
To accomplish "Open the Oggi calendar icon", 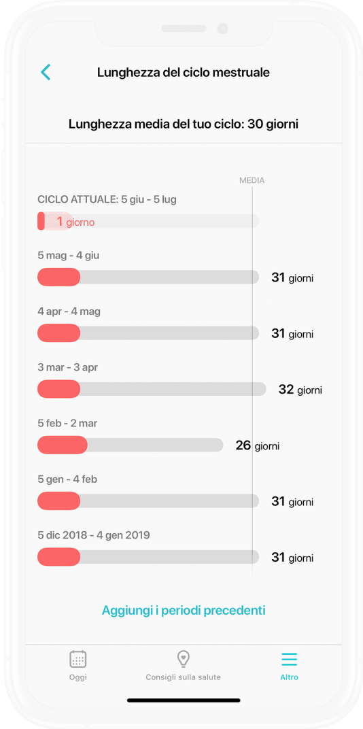I will pyautogui.click(x=78, y=659).
